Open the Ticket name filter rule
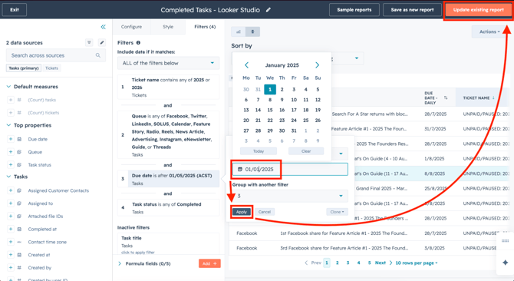514x281 pixels. coord(169,88)
